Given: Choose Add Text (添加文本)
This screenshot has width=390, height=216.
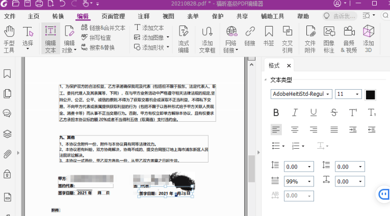Looking at the screenshot, I should point(149,28).
